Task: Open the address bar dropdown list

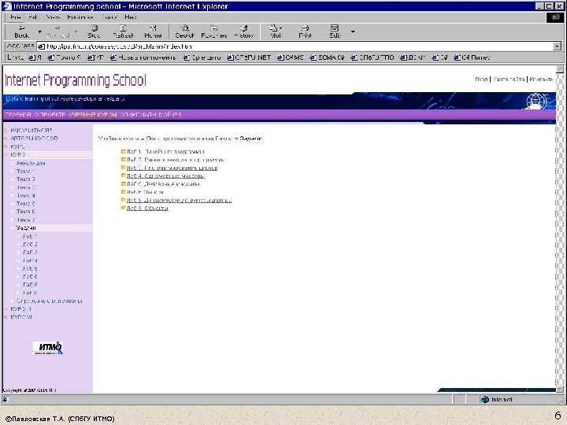Action: point(557,46)
